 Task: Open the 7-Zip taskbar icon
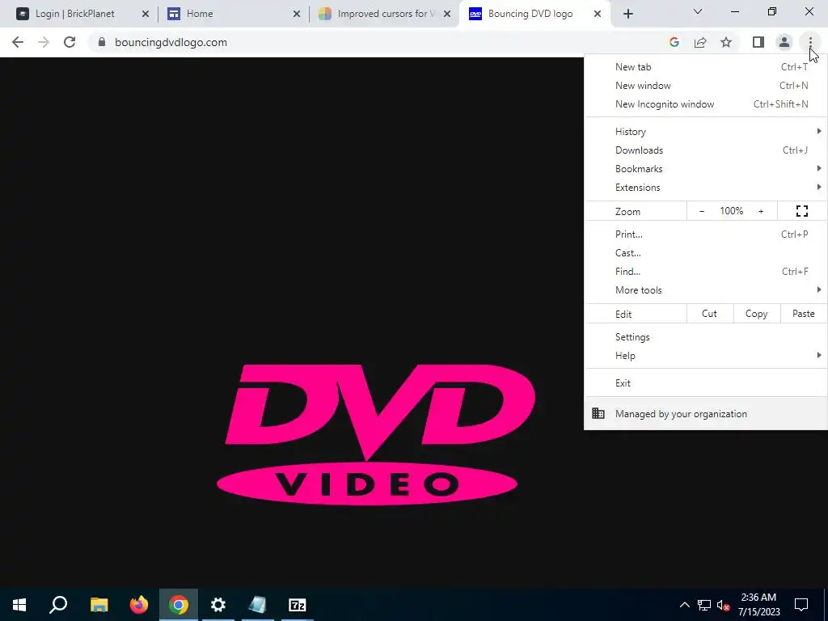(x=298, y=605)
